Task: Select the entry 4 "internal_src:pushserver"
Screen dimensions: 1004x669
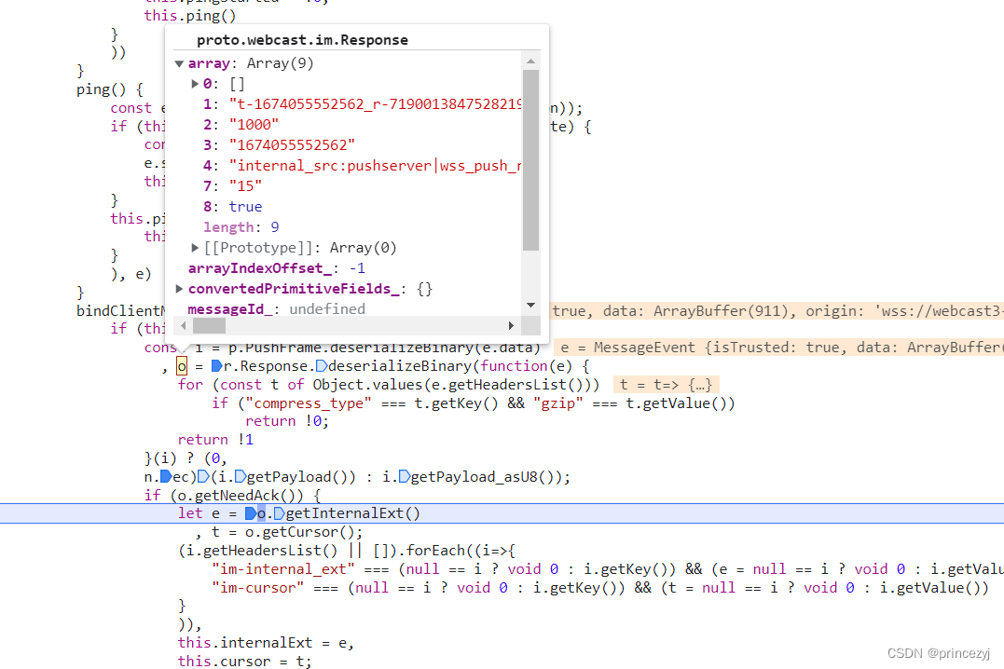Action: click(363, 166)
